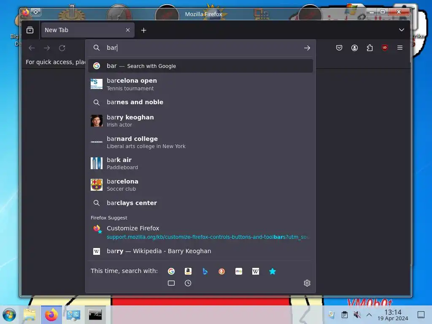Search history with the clock icon

point(188,283)
